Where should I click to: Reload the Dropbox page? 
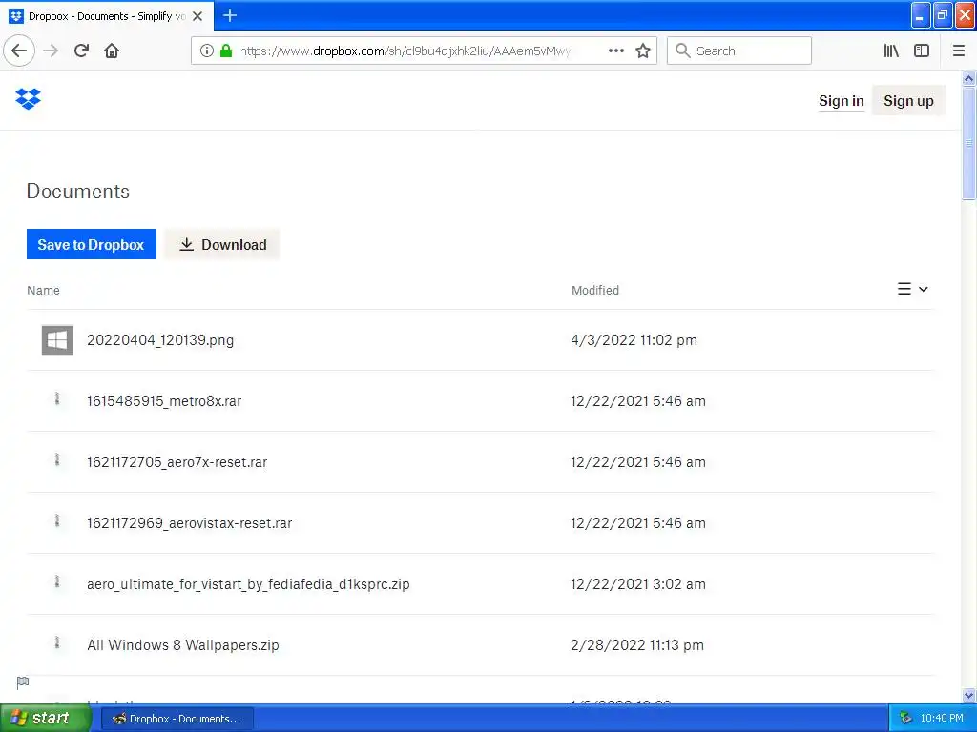click(81, 51)
